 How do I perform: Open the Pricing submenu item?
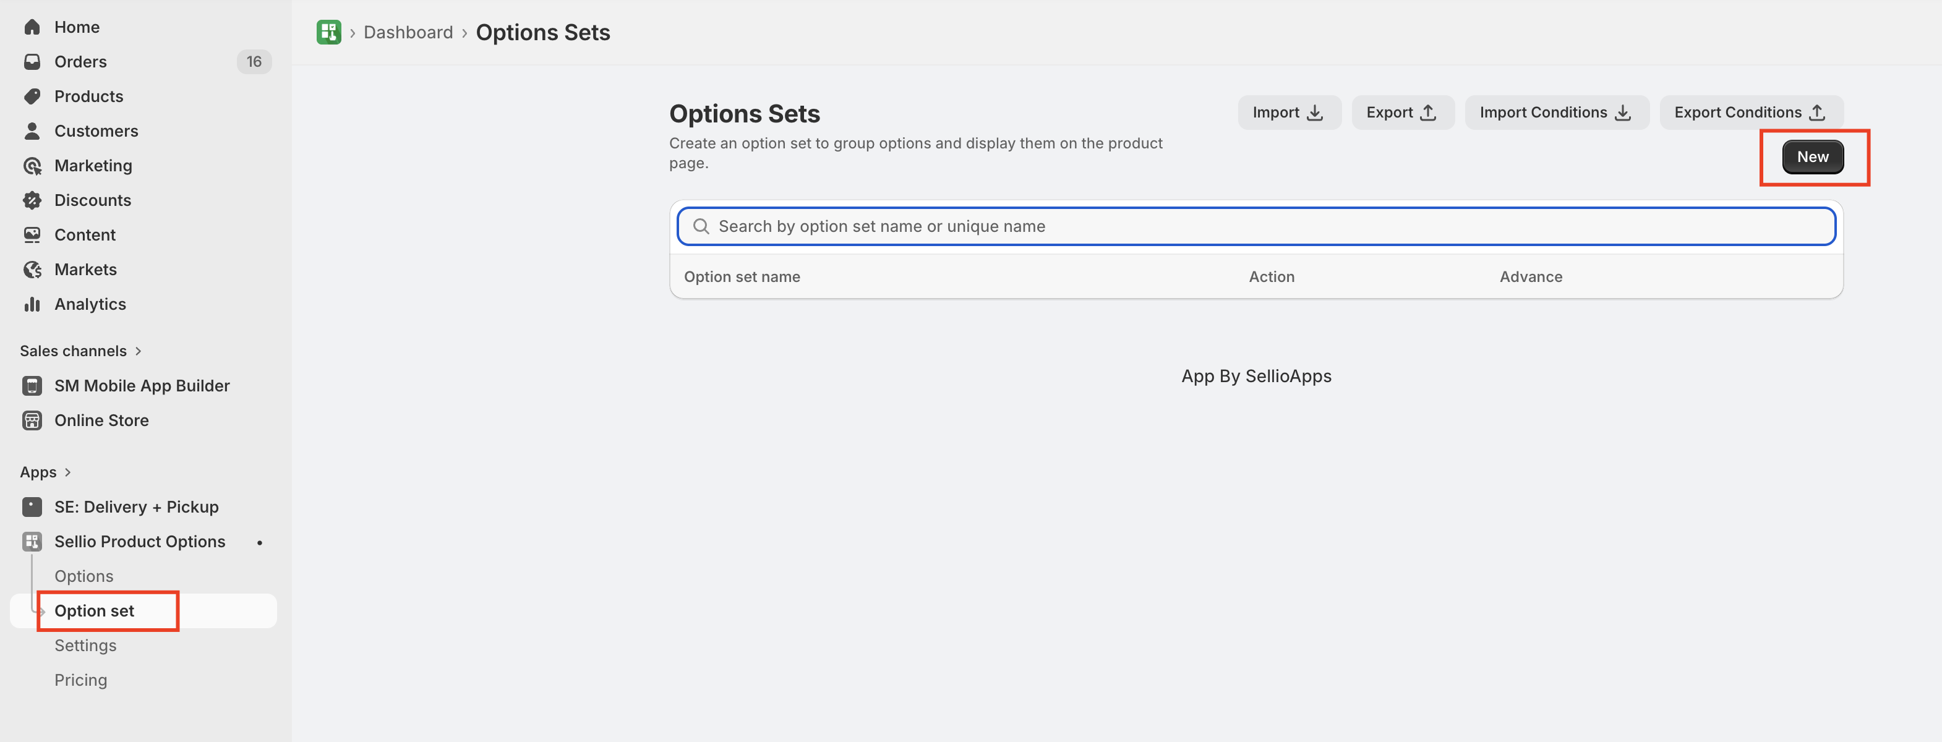coord(80,681)
